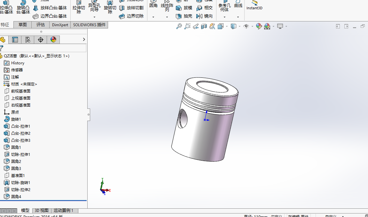The width and height of the screenshot is (368, 217).
Task: Toggle hide/show items eye icon
Action: [x=246, y=26]
